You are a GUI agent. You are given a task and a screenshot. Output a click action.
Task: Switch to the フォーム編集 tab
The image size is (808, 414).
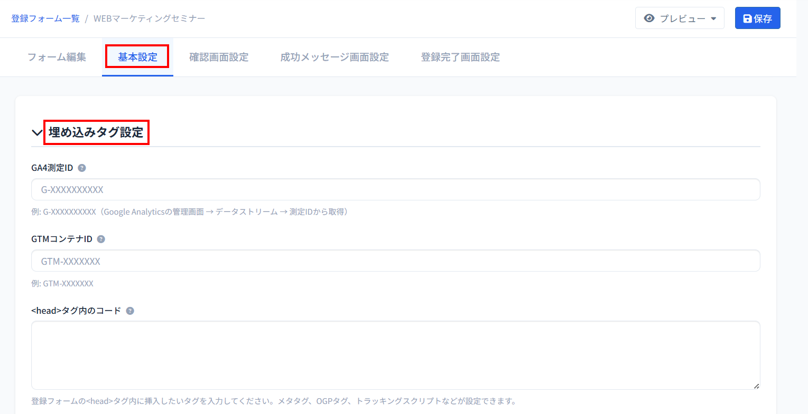point(57,57)
